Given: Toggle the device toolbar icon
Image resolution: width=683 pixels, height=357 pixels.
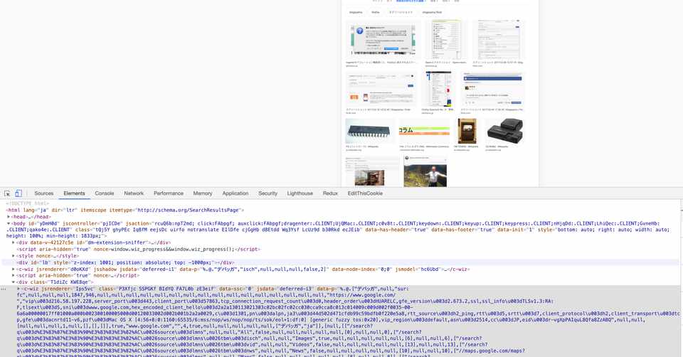Looking at the screenshot, I should coord(18,193).
